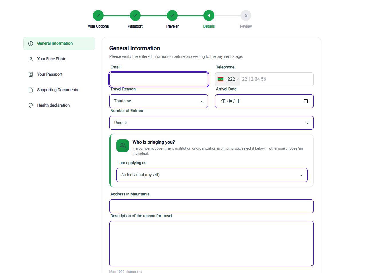
Task: Click the 'Who is bringing you?' title
Action: [x=154, y=142]
